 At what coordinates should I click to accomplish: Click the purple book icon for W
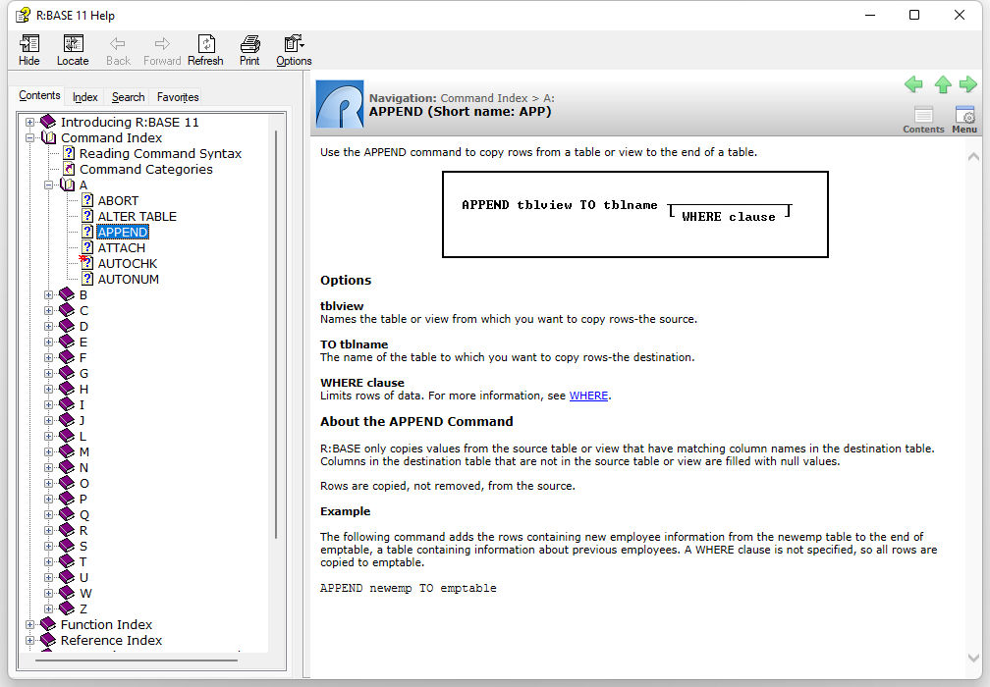tap(67, 593)
